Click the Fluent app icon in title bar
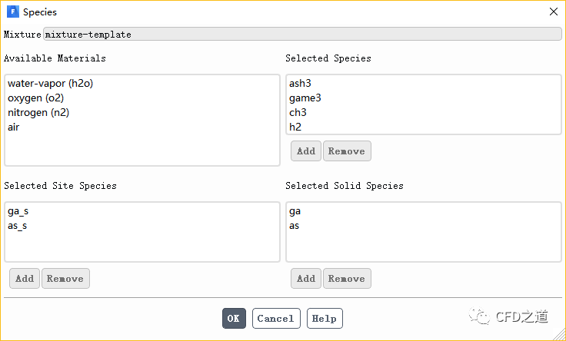The height and width of the screenshot is (341, 566). click(x=12, y=12)
